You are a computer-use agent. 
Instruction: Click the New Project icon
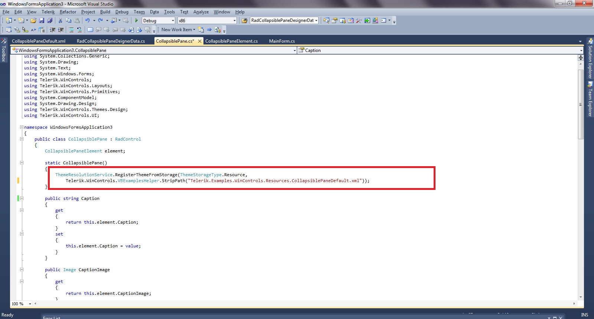(9, 20)
